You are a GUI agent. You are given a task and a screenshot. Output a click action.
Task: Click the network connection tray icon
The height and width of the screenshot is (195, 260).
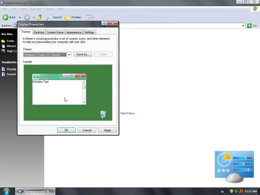(236, 191)
